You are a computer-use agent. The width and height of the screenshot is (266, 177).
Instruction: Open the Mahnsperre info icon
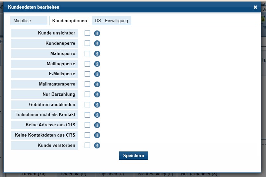pos(97,54)
